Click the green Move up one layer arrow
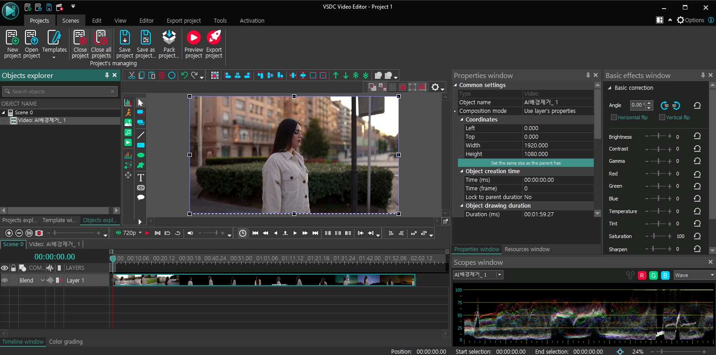716x355 pixels. [x=336, y=75]
